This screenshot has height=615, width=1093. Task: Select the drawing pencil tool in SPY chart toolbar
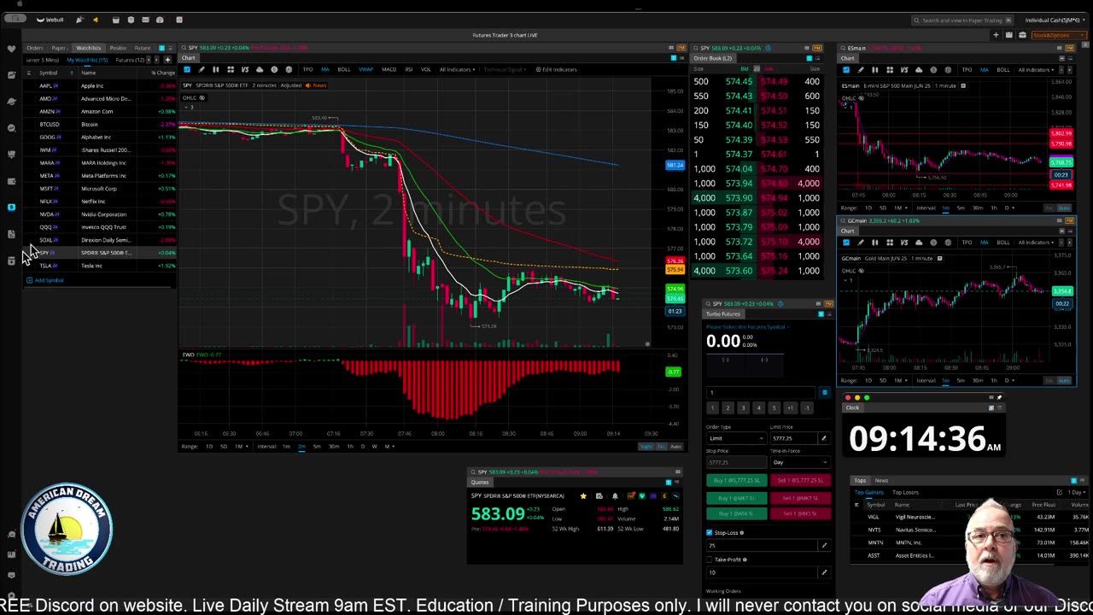[x=202, y=69]
